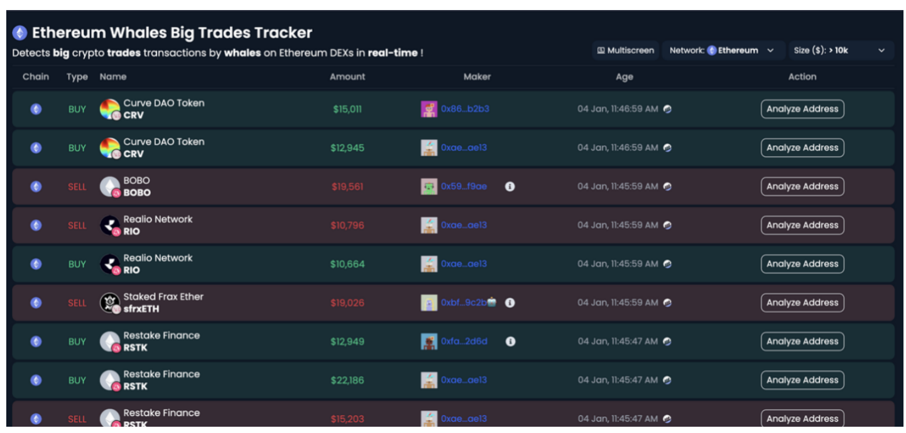
Task: Click the Amount column header
Action: coord(347,77)
